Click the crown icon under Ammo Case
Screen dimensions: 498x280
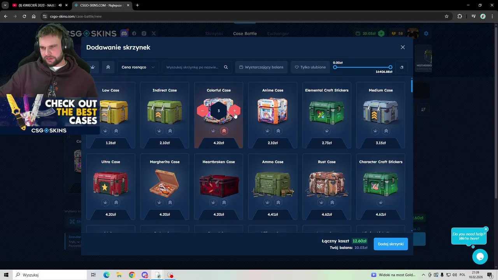click(267, 203)
